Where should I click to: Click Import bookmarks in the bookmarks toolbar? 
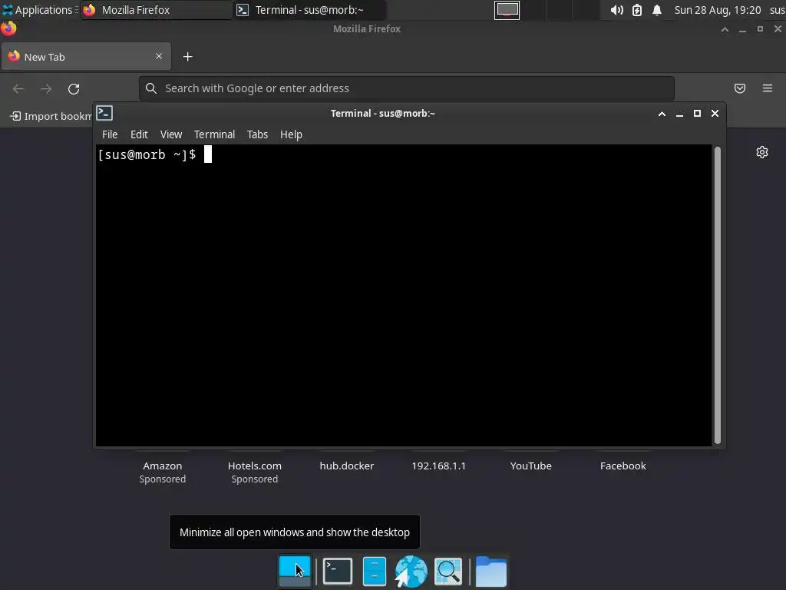click(x=51, y=117)
